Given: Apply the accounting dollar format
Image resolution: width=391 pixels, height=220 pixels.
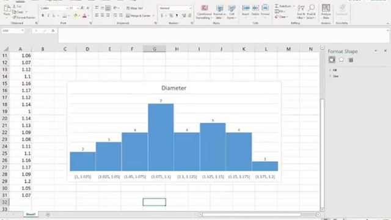Looking at the screenshot, I should coord(162,16).
